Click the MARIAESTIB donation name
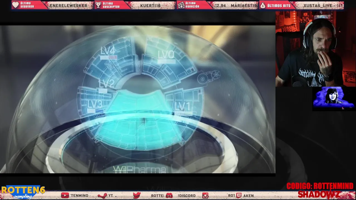 (244, 5)
